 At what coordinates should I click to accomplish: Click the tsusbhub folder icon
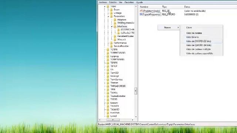coord(108,112)
